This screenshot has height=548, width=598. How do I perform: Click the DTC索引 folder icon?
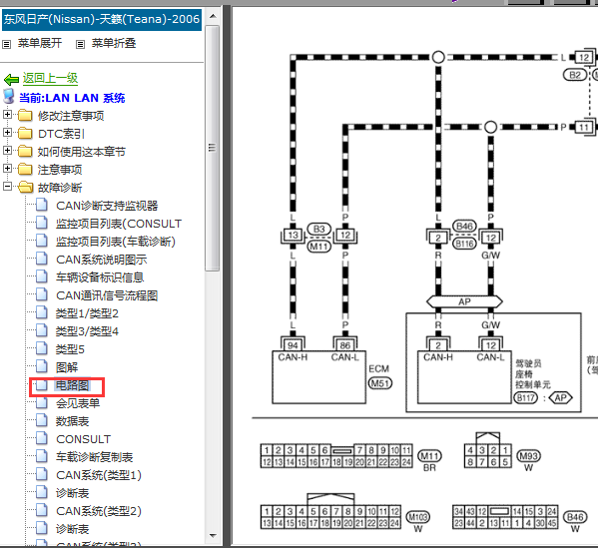pyautogui.click(x=25, y=133)
